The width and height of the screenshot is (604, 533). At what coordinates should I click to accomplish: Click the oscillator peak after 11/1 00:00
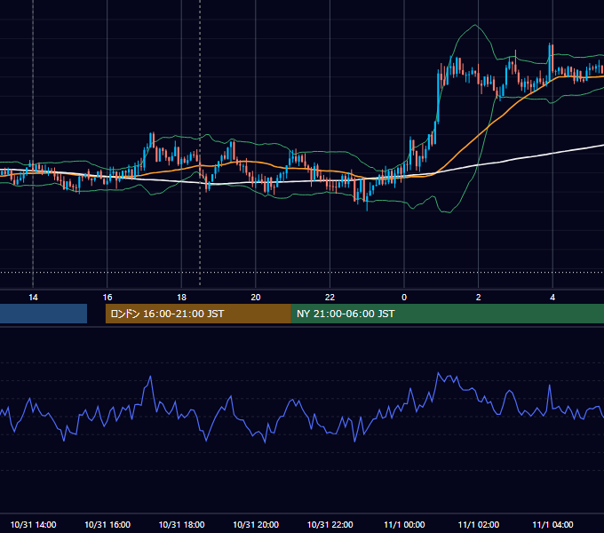point(438,373)
